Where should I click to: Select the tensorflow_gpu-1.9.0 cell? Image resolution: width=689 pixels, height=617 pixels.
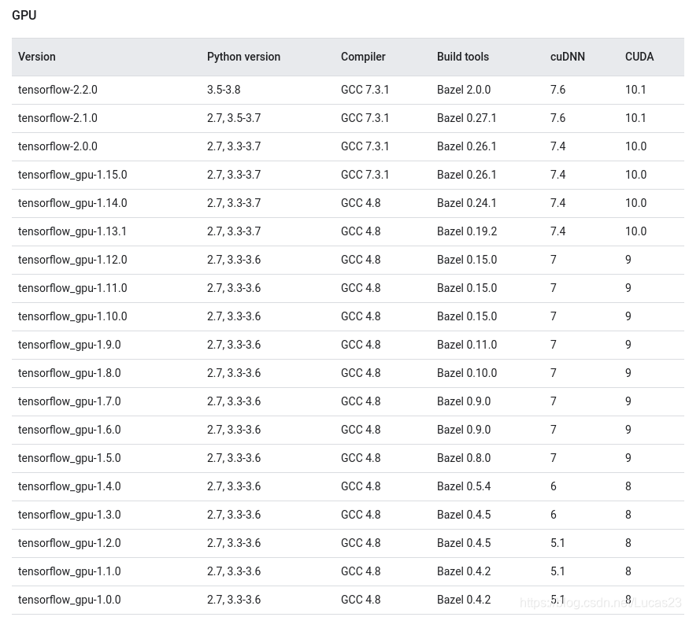(x=69, y=345)
